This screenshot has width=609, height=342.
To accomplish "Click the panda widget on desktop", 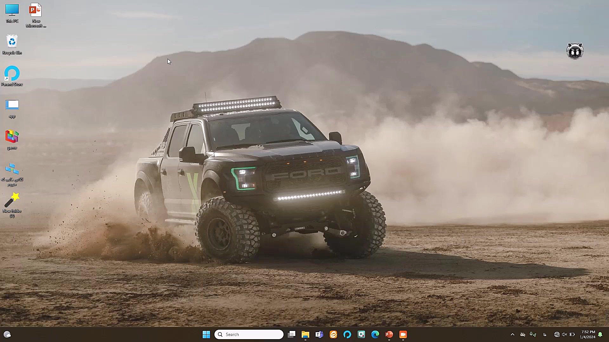I will [x=575, y=51].
